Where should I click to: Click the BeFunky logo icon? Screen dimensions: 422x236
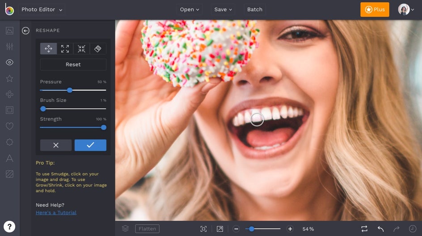[9, 9]
